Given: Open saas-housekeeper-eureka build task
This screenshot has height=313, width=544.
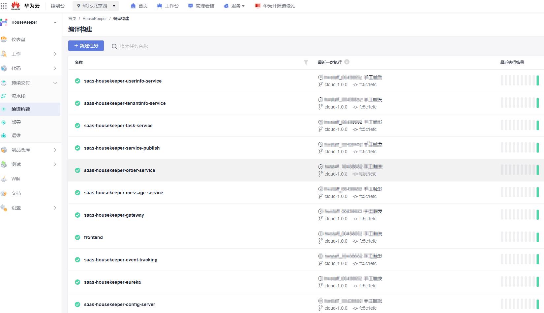Looking at the screenshot, I should click(112, 282).
